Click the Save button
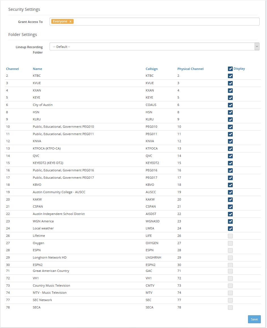The image size is (267, 328). pyautogui.click(x=254, y=319)
